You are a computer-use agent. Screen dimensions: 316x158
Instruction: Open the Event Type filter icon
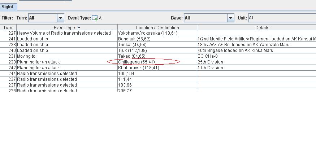coord(95,18)
